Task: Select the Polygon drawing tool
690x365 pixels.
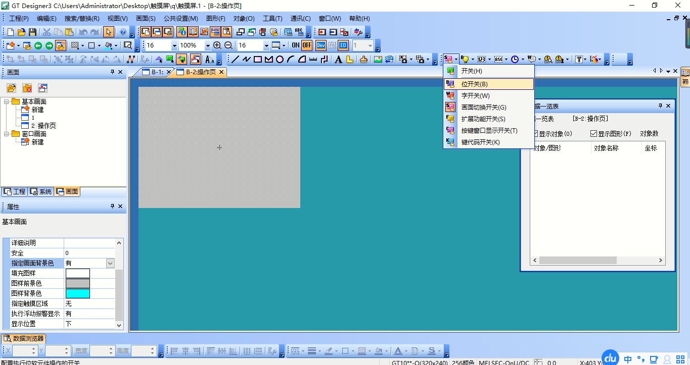Action: click(x=268, y=59)
